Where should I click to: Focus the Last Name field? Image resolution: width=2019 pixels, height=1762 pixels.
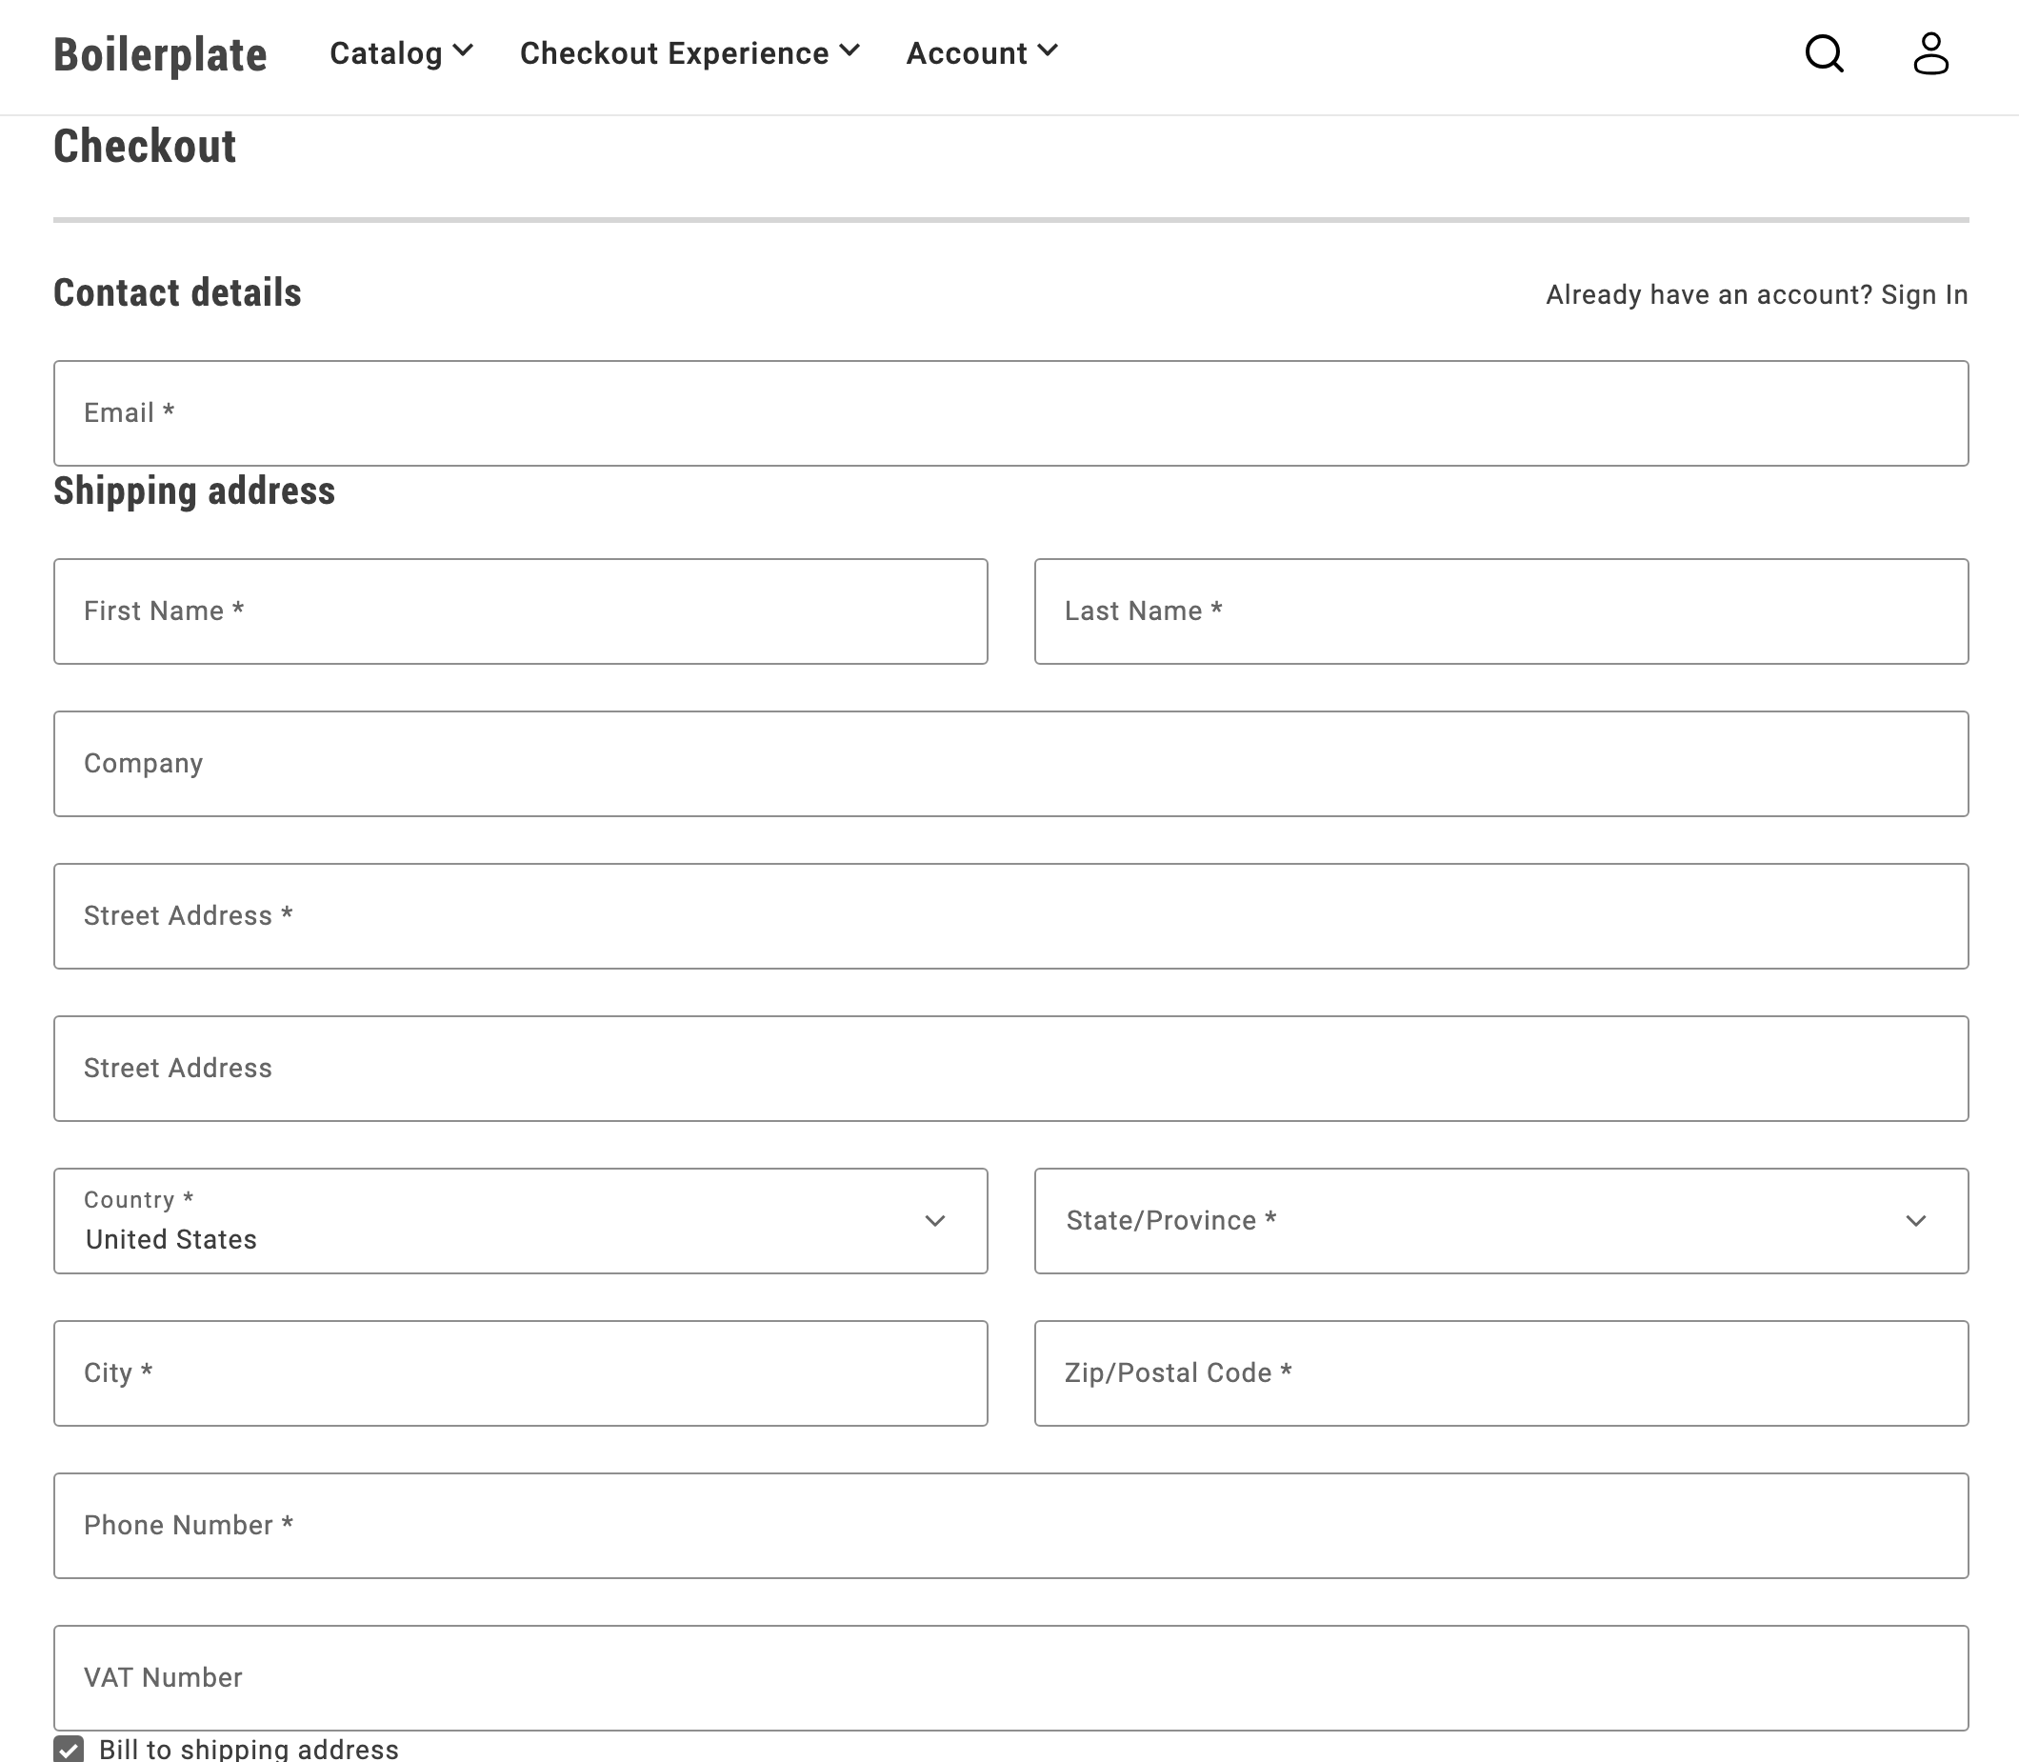point(1501,611)
